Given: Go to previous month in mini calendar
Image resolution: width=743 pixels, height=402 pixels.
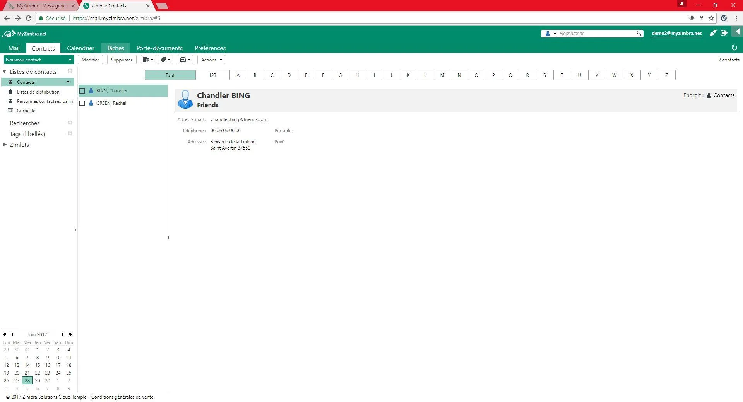Looking at the screenshot, I should click(x=12, y=334).
